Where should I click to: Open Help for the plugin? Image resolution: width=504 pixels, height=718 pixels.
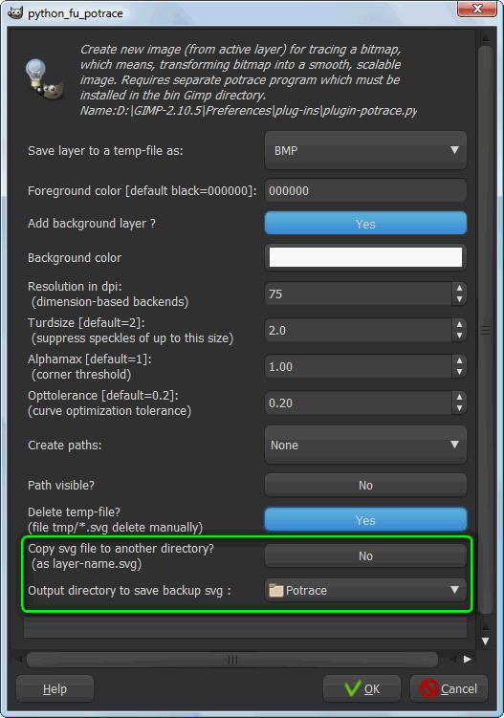(55, 688)
